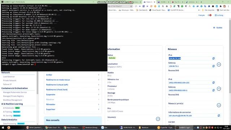Open Load Balancer in the sidebar
The image size is (231, 130).
[x=9, y=77]
